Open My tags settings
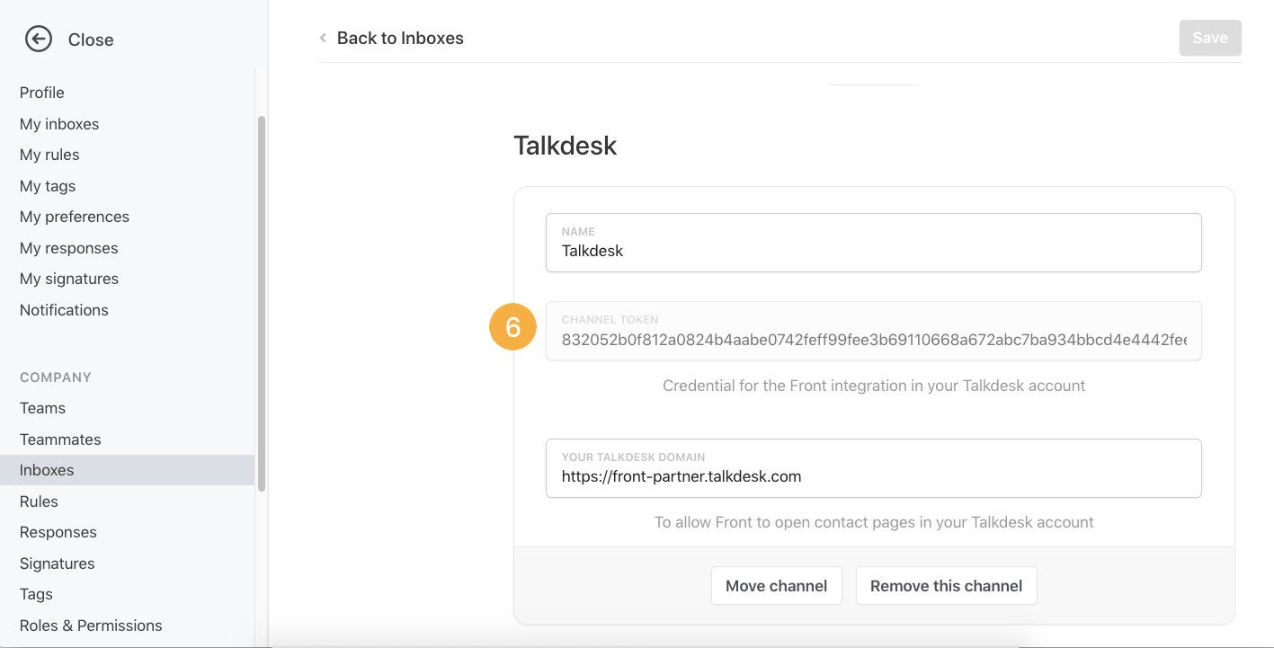This screenshot has height=648, width=1274. click(x=48, y=186)
